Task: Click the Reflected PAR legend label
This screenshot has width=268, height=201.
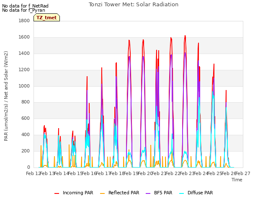Action: pyautogui.click(x=124, y=193)
